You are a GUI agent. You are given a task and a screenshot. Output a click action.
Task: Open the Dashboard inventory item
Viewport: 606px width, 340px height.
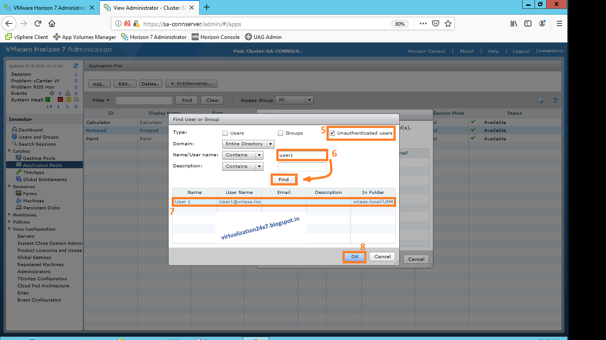click(31, 130)
